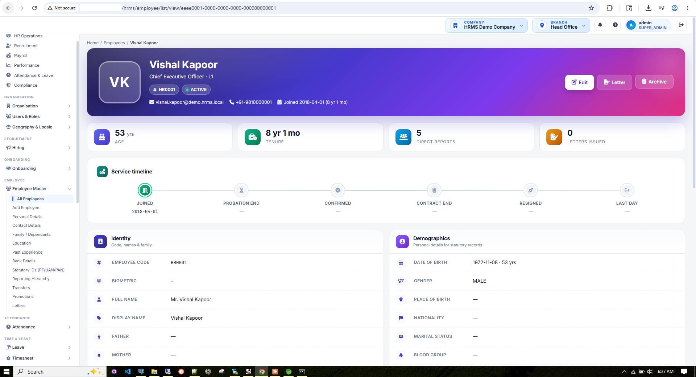Click the logout icon in the header
The width and height of the screenshot is (696, 377).
point(681,25)
